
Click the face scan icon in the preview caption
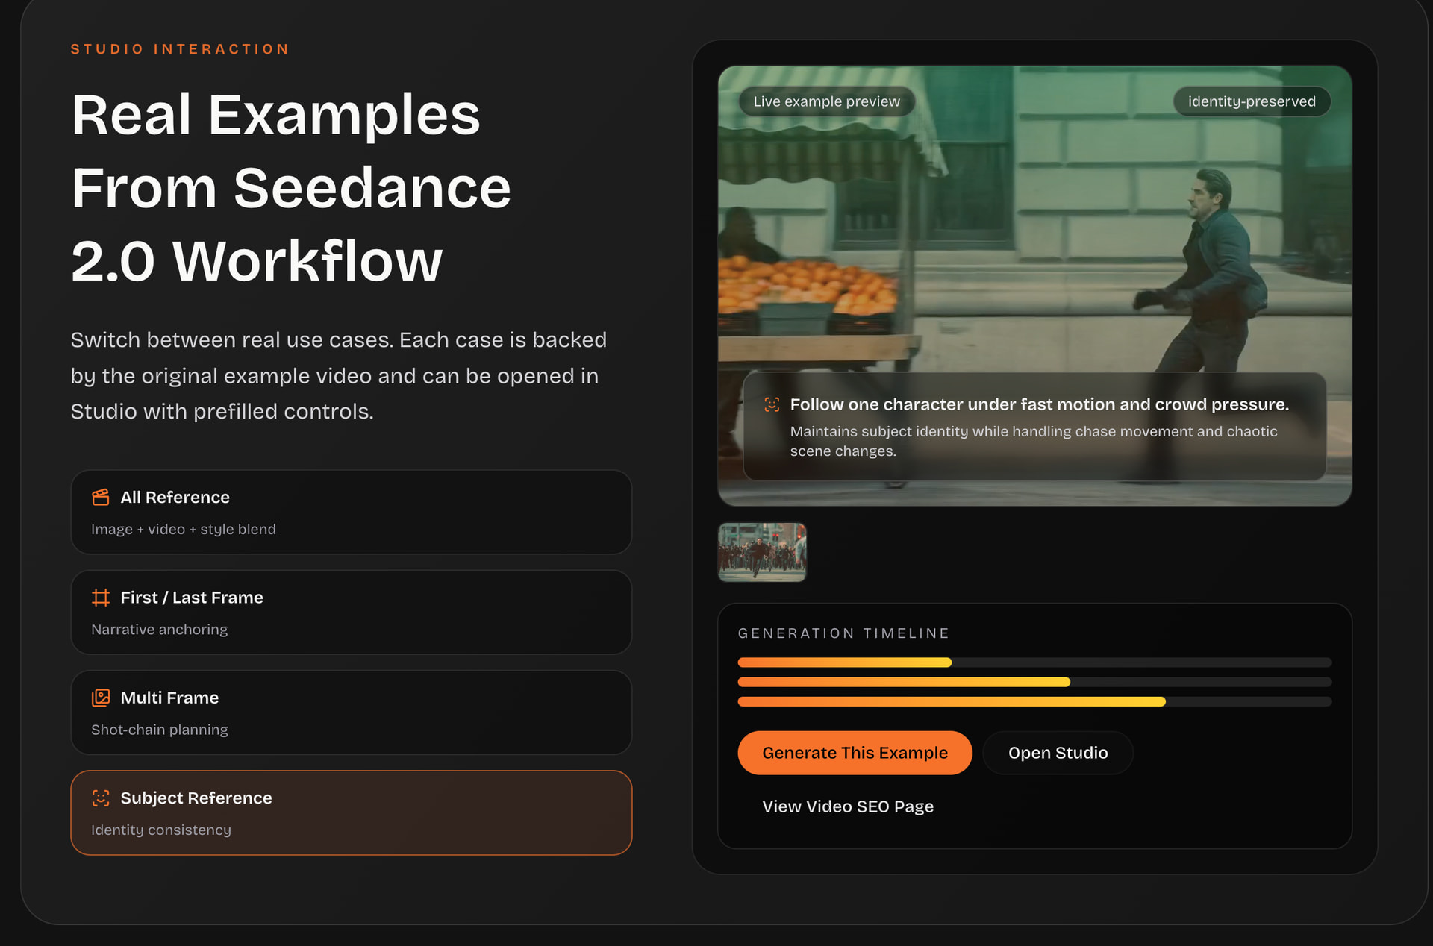click(x=772, y=404)
